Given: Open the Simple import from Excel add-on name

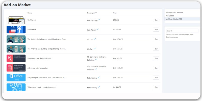Looking at the screenshot, I should coord(47,78).
